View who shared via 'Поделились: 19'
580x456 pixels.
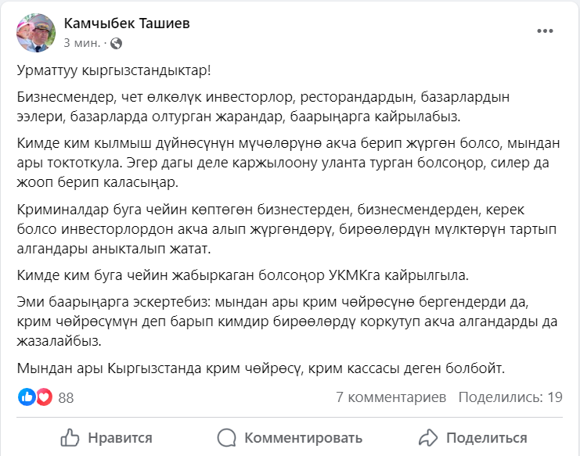pyautogui.click(x=510, y=397)
